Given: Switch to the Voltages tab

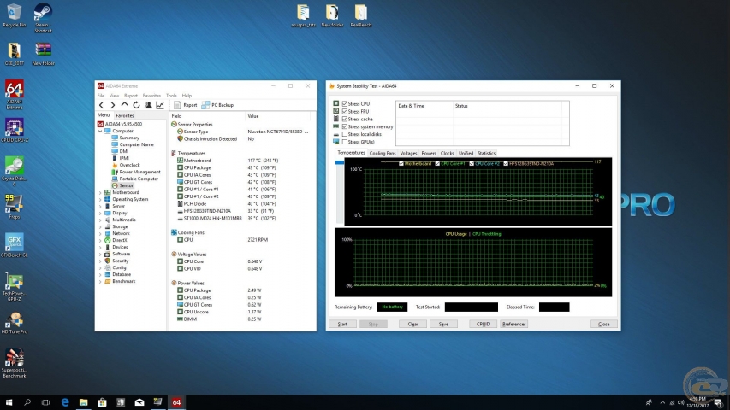Looking at the screenshot, I should point(408,153).
